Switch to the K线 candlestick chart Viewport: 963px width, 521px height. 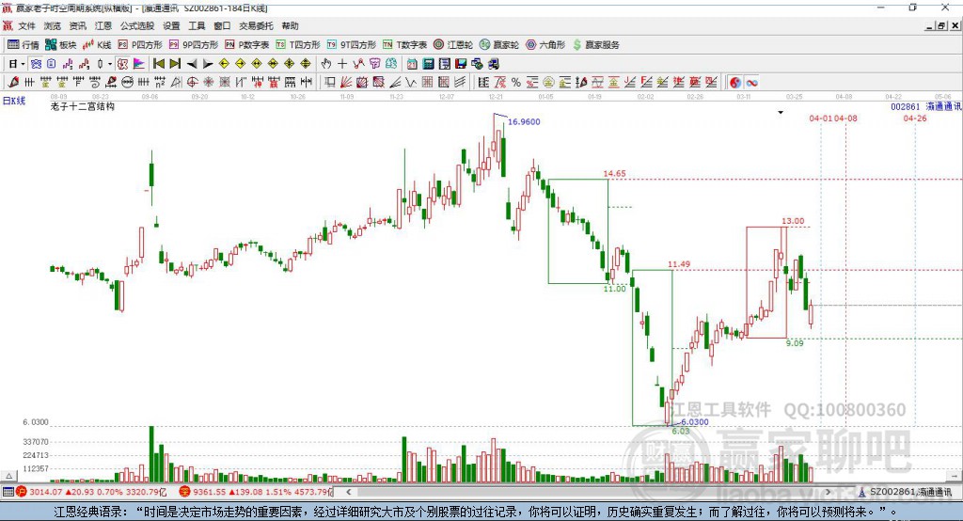pos(97,45)
